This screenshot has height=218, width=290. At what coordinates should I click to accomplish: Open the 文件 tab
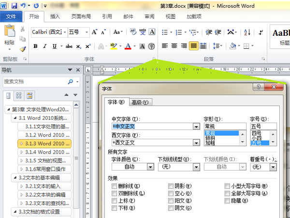pos(11,16)
